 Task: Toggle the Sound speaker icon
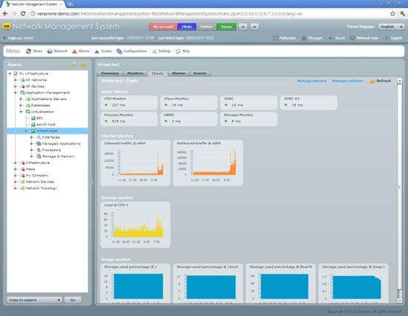(x=330, y=39)
